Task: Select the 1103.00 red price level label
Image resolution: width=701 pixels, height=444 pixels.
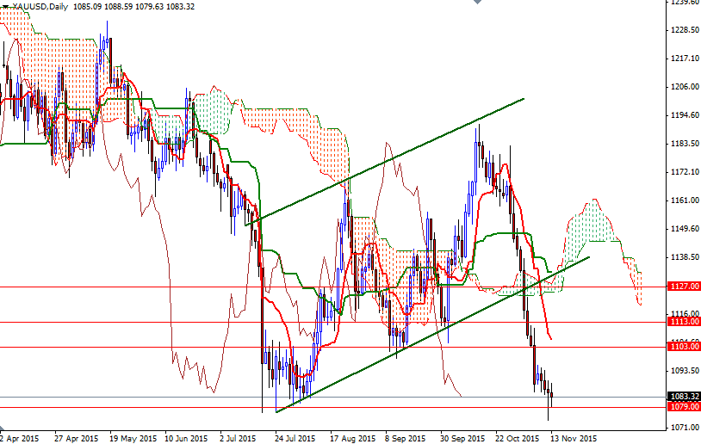Action: point(684,347)
